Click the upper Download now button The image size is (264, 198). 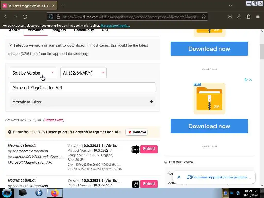pos(209,49)
